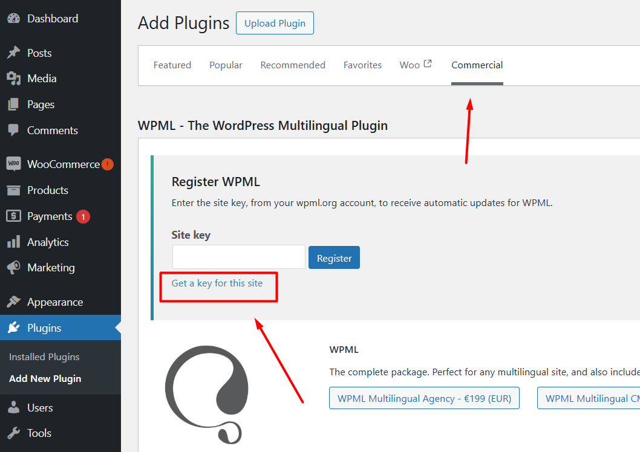Open the Woo external link tab

coord(416,65)
